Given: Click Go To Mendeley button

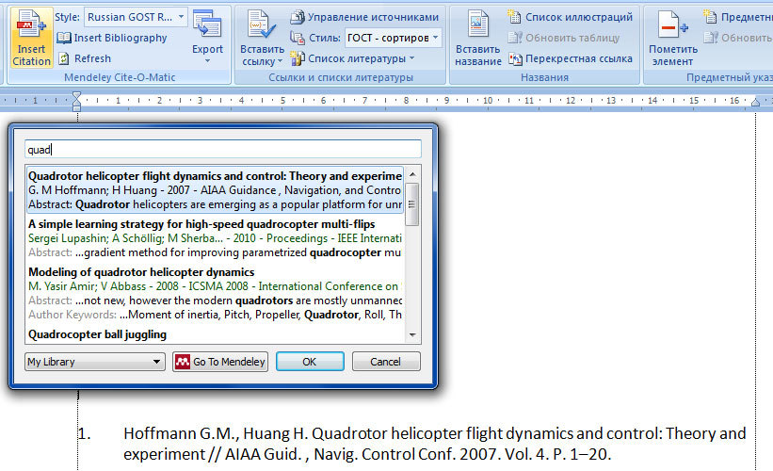Looking at the screenshot, I should tap(220, 362).
